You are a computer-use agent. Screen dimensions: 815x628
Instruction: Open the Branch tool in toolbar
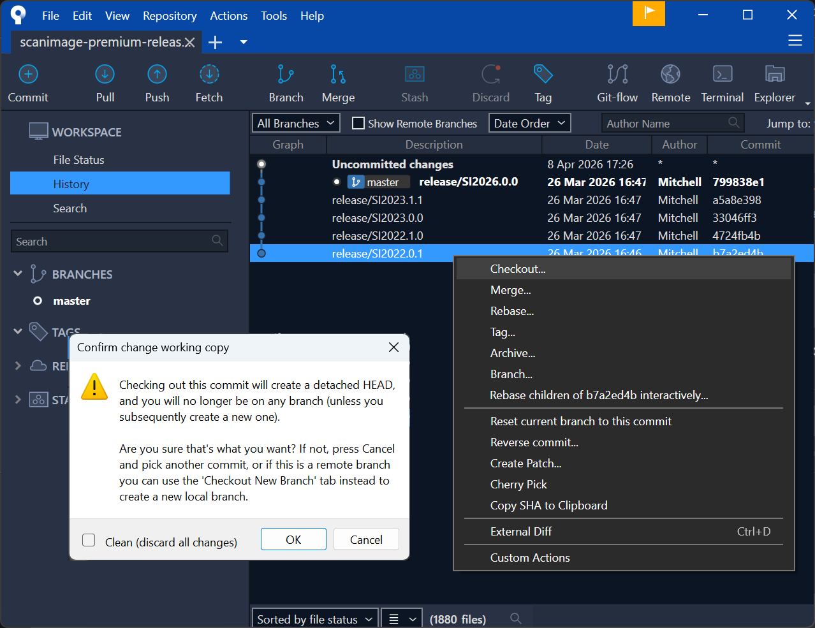pos(286,83)
